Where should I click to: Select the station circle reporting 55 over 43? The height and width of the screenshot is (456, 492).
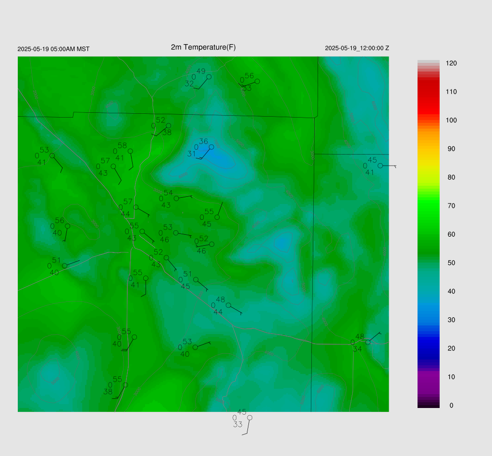click(x=142, y=231)
